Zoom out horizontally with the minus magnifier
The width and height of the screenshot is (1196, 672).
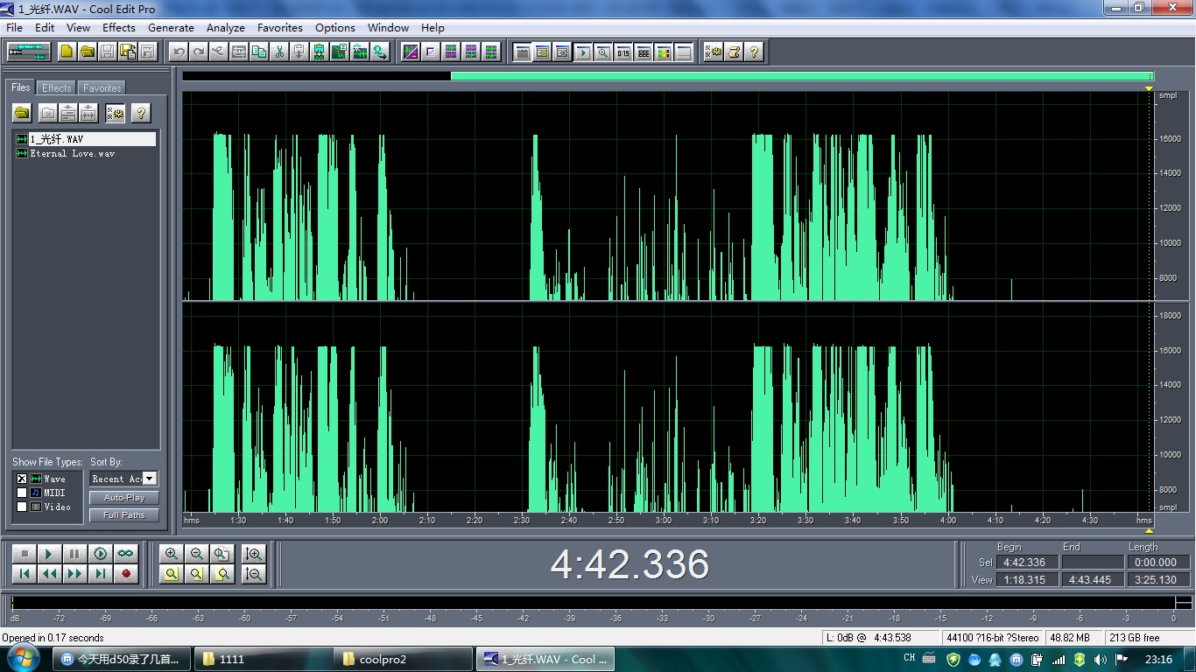click(197, 554)
